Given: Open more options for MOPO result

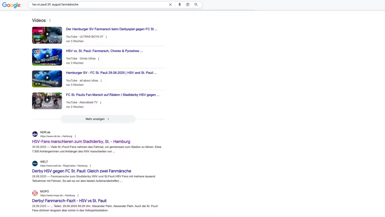Looking at the screenshot, I should click(78, 195).
